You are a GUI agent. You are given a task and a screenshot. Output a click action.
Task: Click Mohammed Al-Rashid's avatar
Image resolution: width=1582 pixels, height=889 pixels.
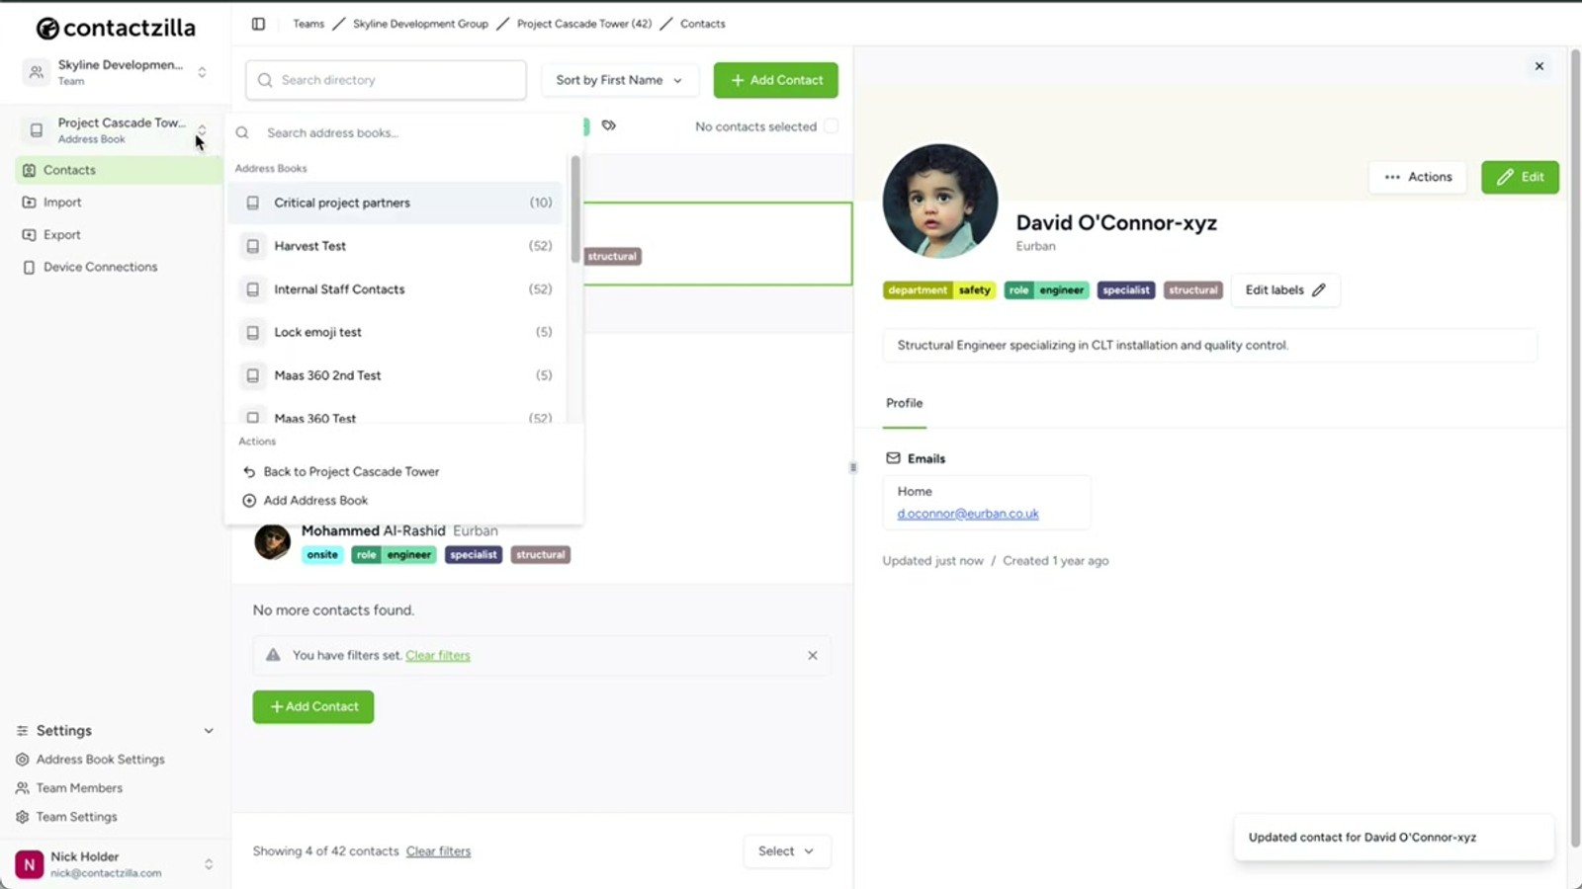[x=273, y=541]
